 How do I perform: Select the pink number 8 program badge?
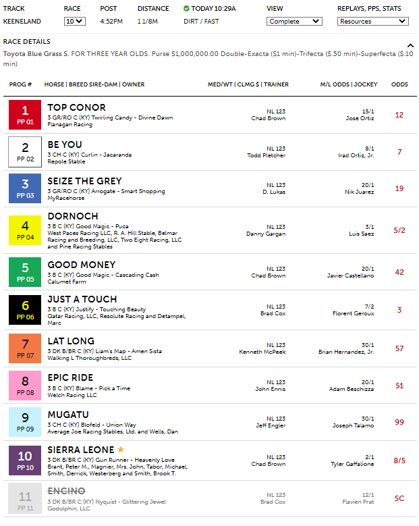[25, 385]
